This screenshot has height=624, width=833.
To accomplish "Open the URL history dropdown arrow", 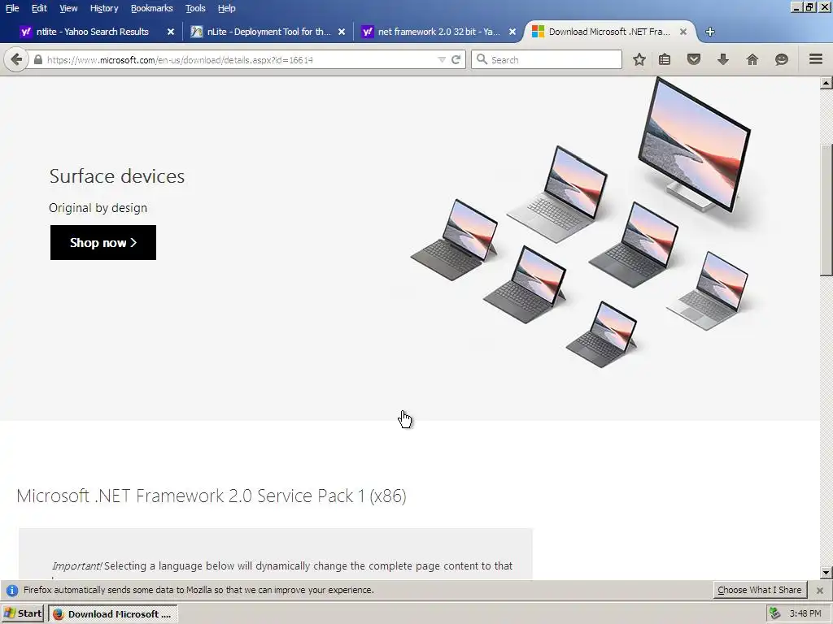I will [442, 59].
